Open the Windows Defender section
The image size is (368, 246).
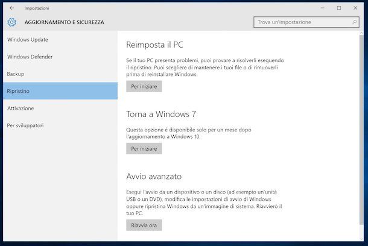click(x=60, y=57)
